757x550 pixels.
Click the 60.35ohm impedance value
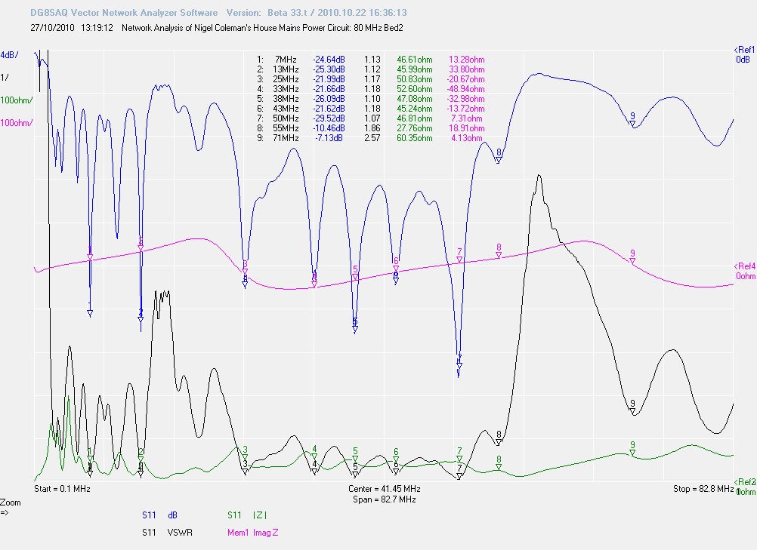[x=415, y=138]
